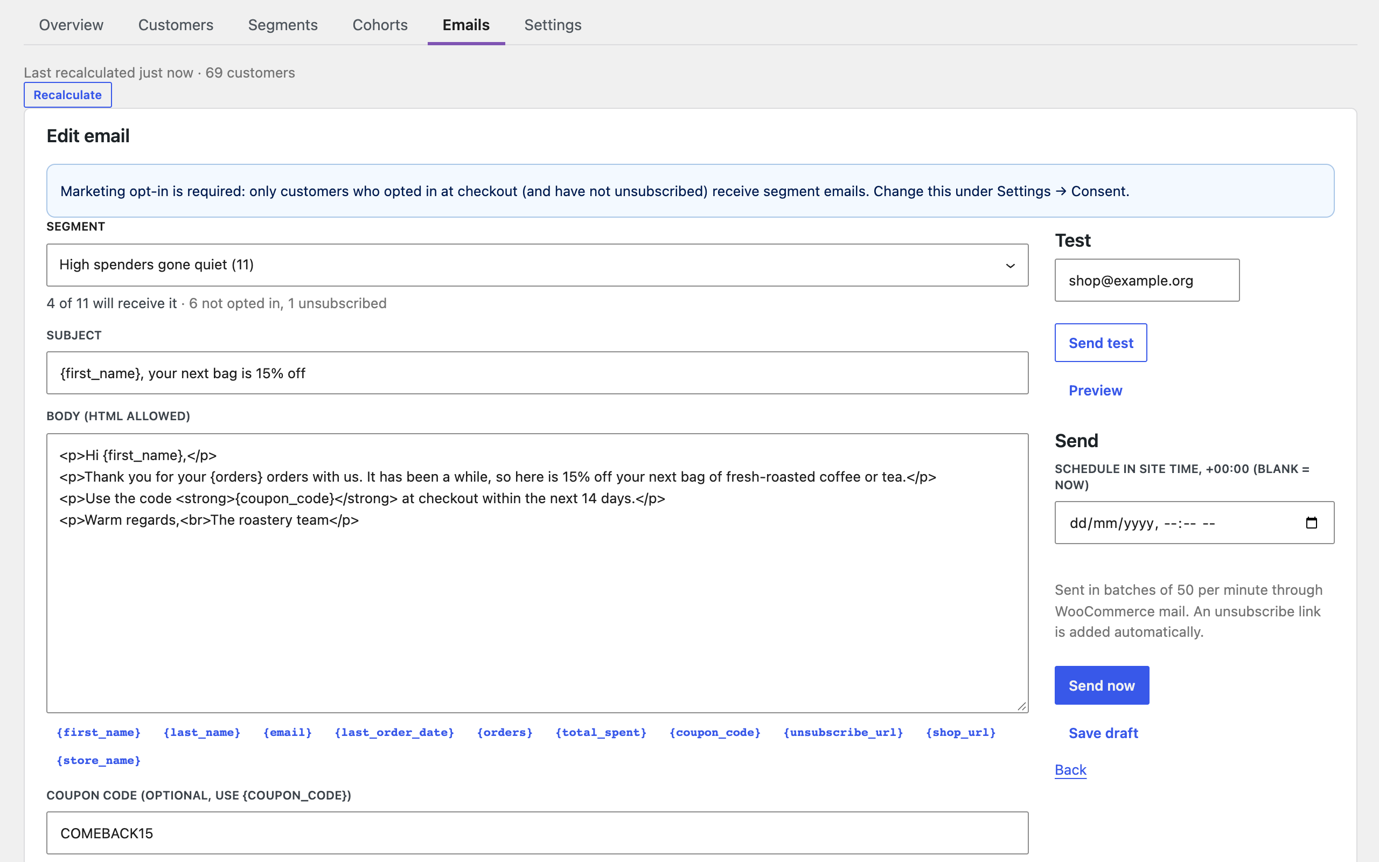Focus the email body textarea

[x=538, y=573]
